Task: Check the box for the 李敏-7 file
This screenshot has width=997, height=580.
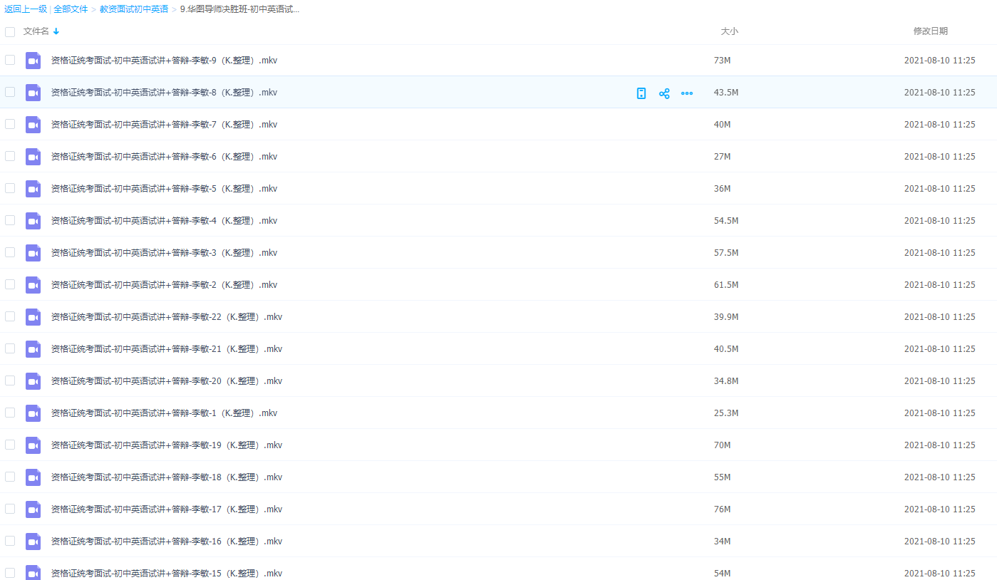Action: click(10, 124)
